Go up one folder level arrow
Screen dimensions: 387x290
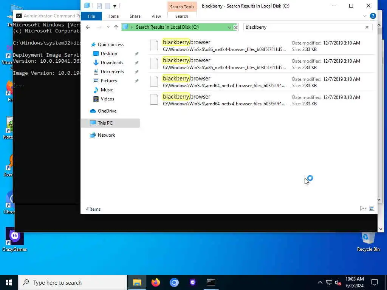116,27
